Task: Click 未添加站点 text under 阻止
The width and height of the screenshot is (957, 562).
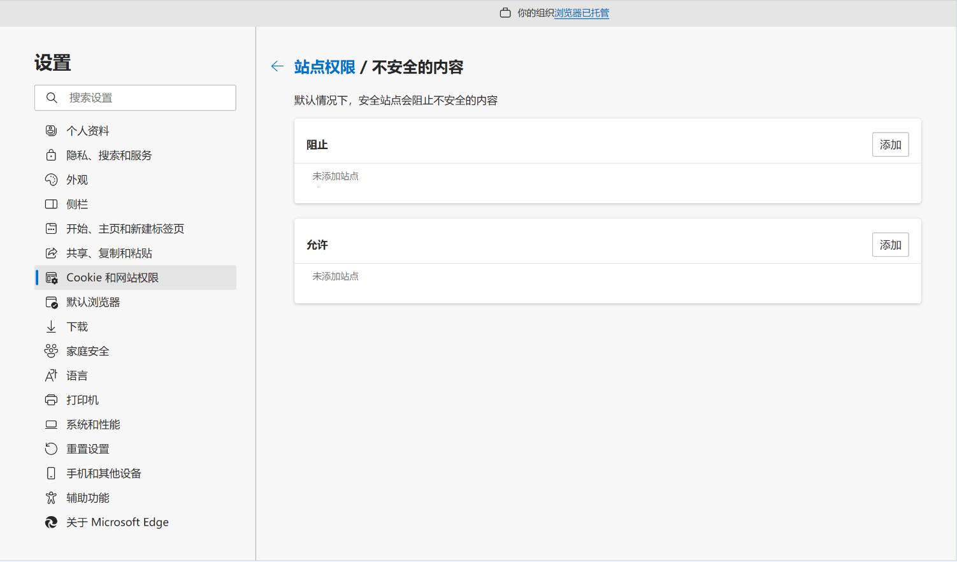Action: click(336, 176)
